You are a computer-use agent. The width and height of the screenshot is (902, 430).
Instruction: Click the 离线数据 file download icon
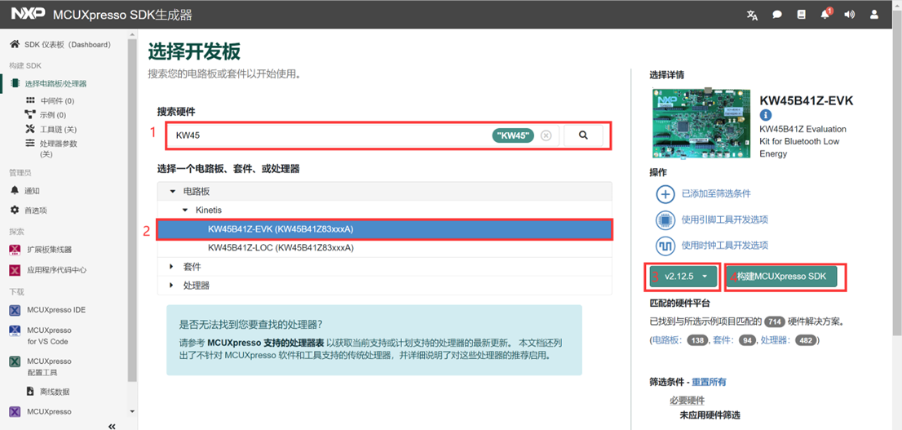tap(30, 392)
